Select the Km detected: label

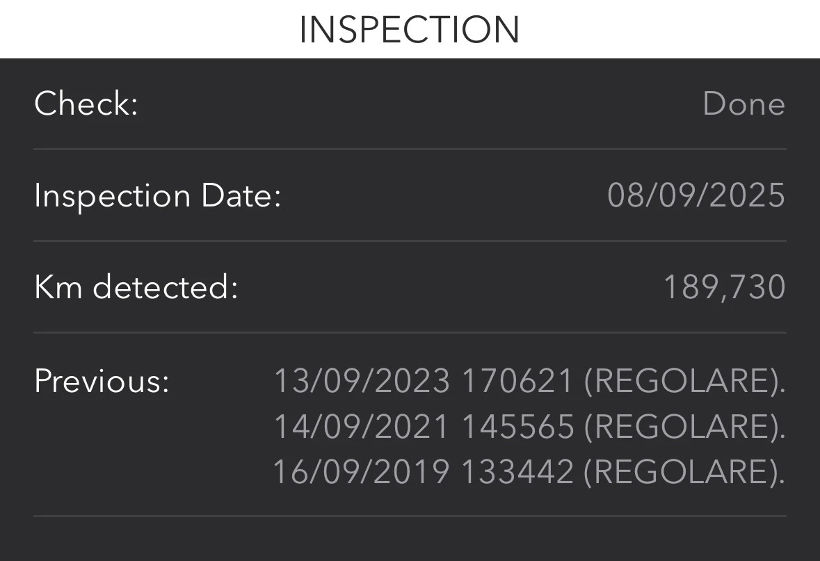[136, 288]
